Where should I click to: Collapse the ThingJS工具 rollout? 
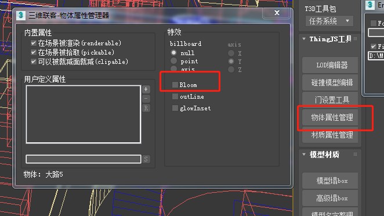click(304, 39)
